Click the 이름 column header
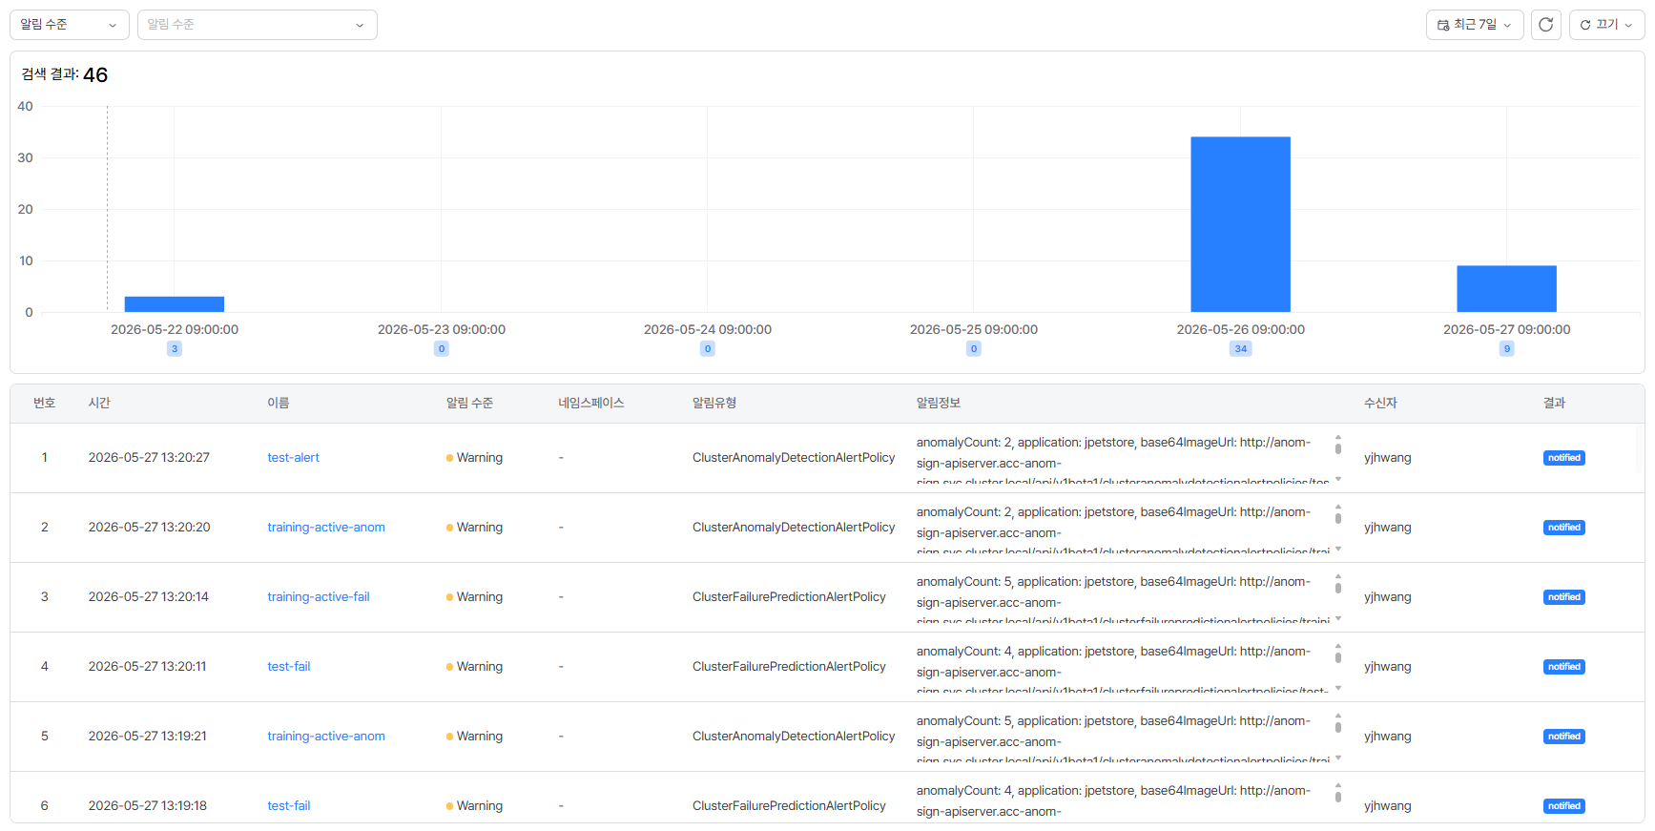Viewport: 1655px width, 831px height. pos(278,404)
